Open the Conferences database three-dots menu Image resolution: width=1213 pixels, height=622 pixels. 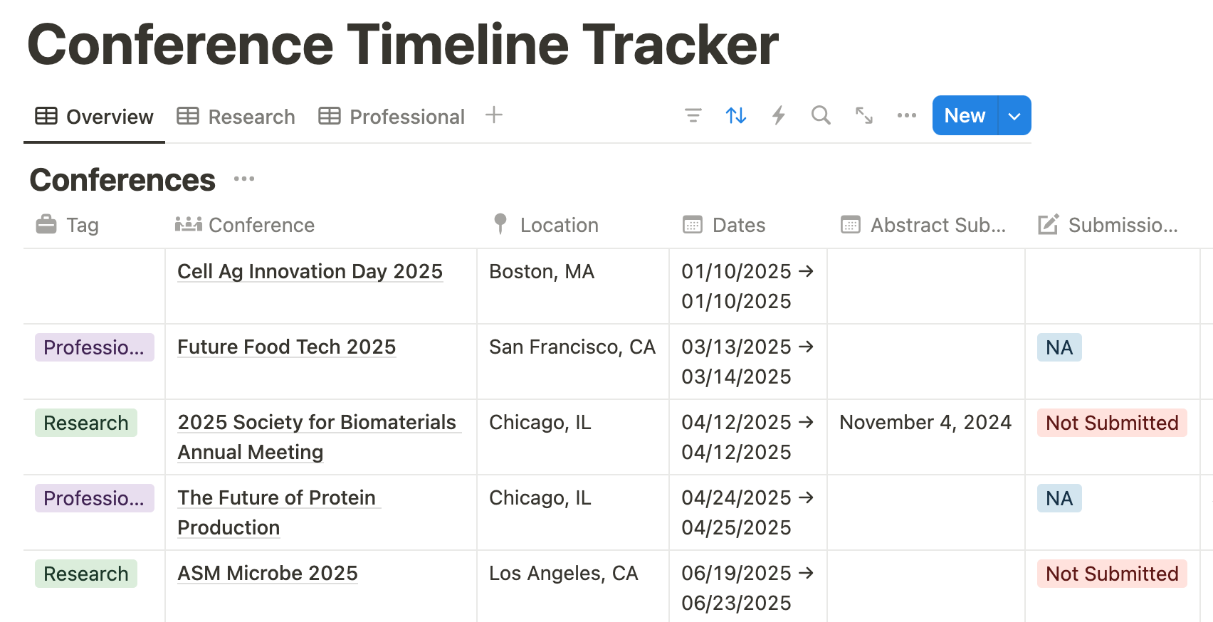pyautogui.click(x=244, y=179)
